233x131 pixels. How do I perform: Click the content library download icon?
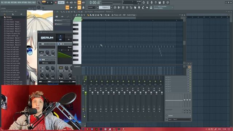coord(151,7)
